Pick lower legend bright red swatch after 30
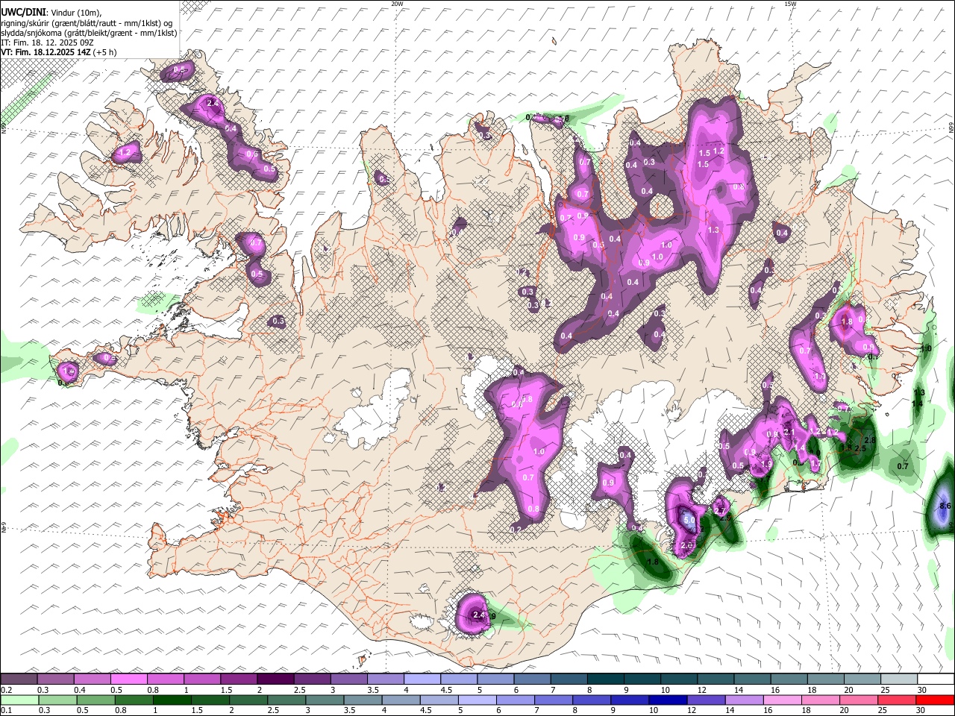This screenshot has width=955, height=716. tap(934, 700)
